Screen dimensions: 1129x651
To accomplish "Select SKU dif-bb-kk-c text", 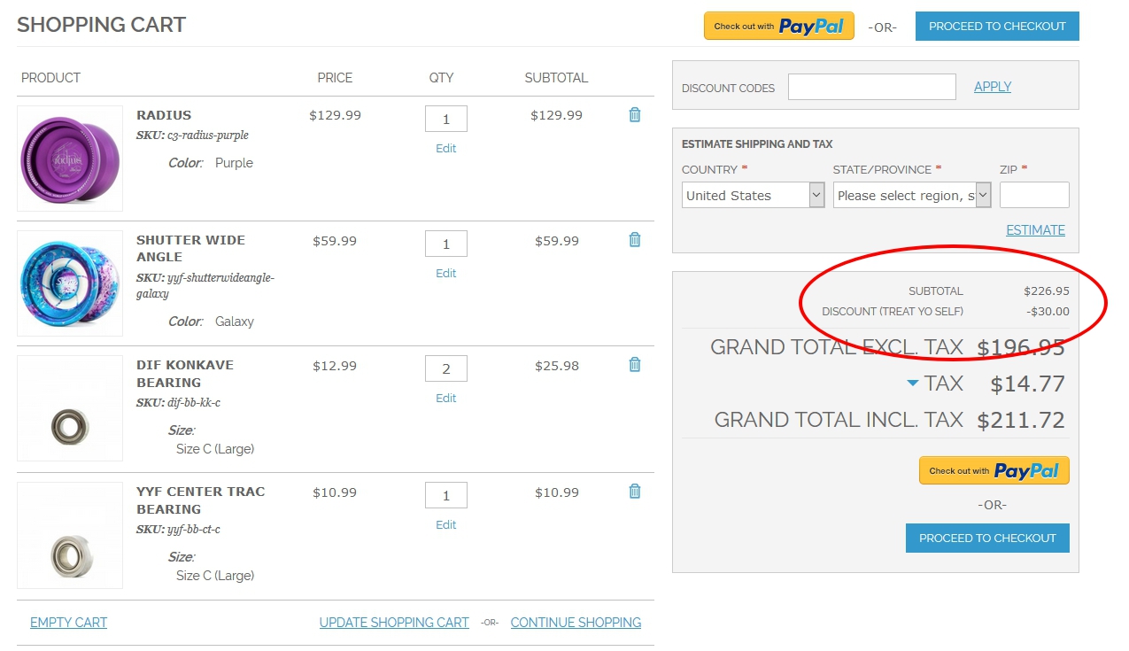I will [194, 403].
